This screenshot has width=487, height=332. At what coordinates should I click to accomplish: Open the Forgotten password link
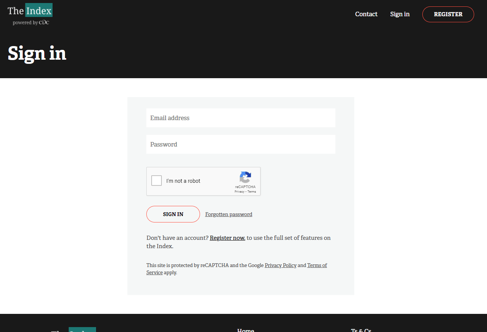coord(228,215)
